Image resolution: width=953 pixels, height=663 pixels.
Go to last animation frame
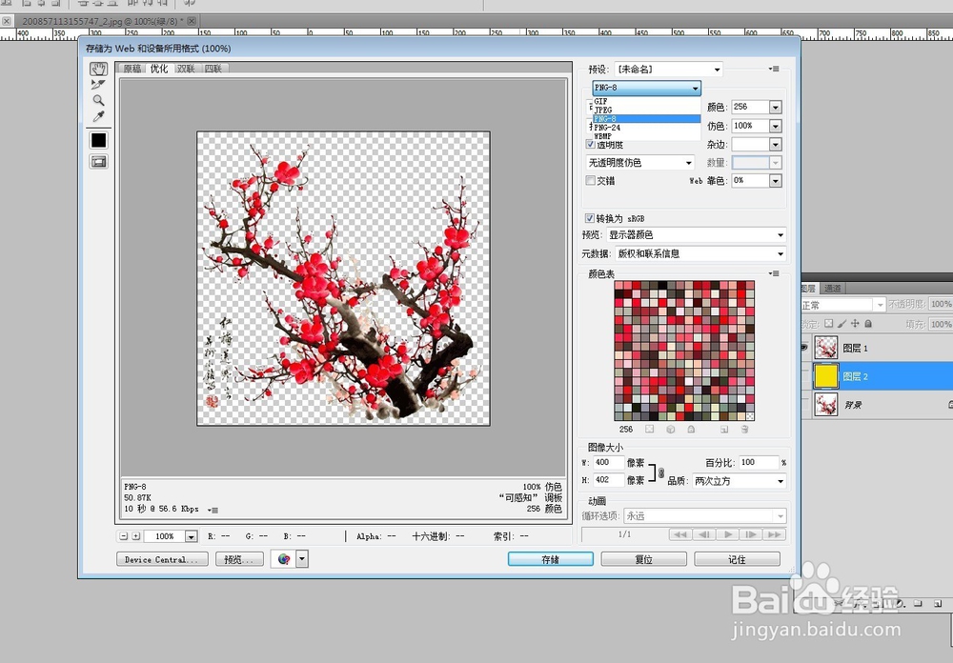pos(774,534)
